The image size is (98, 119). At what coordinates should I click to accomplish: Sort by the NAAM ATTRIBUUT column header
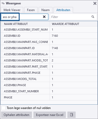click(26, 24)
